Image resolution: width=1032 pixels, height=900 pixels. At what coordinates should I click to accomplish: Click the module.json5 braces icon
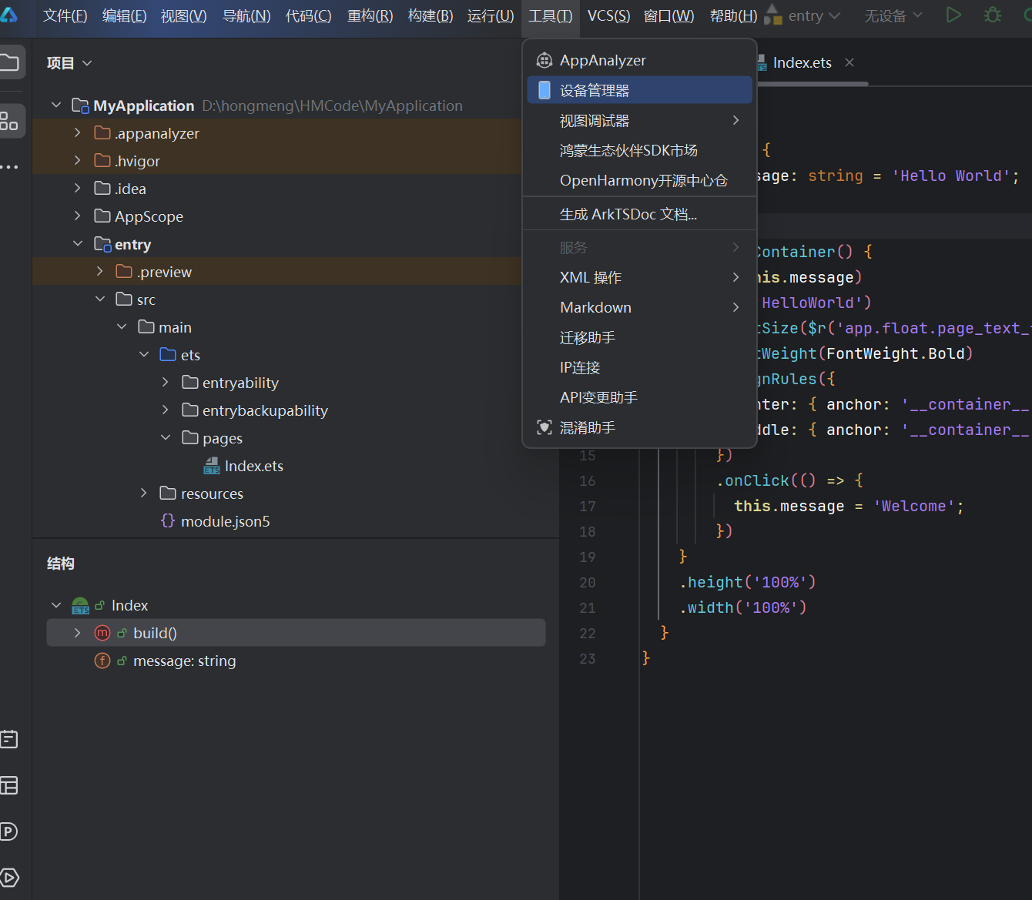point(168,521)
